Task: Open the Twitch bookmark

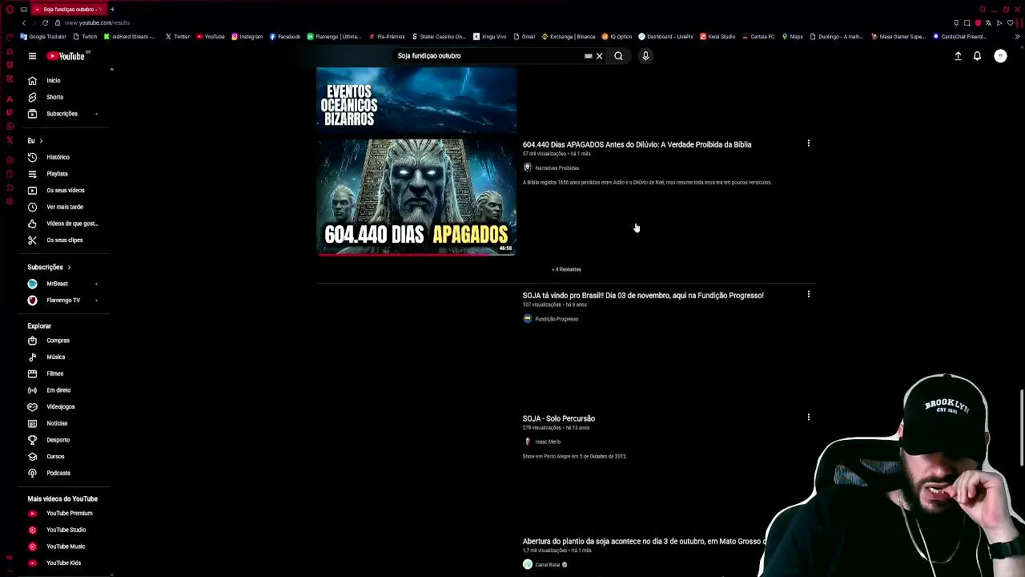Action: pyautogui.click(x=86, y=36)
